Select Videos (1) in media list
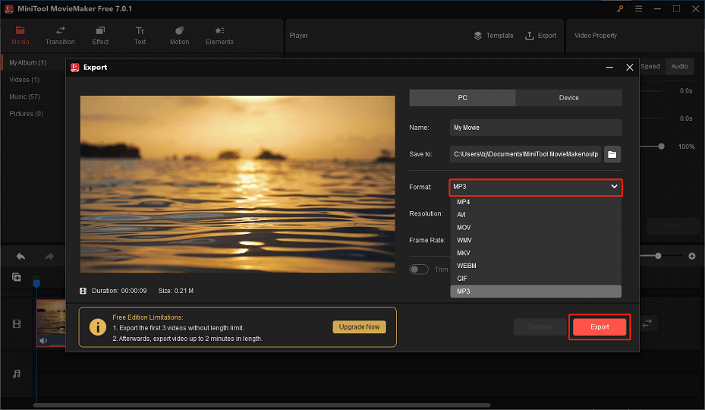This screenshot has height=410, width=705. pyautogui.click(x=24, y=80)
